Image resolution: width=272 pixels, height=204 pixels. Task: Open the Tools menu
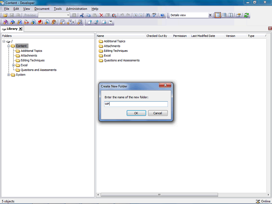(58, 8)
